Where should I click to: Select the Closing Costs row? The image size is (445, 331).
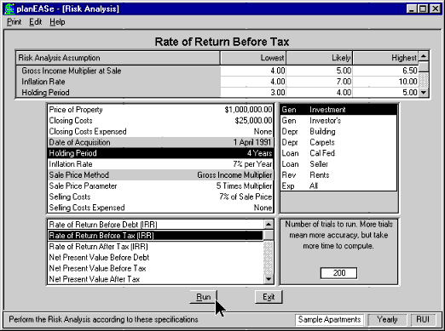(160, 121)
